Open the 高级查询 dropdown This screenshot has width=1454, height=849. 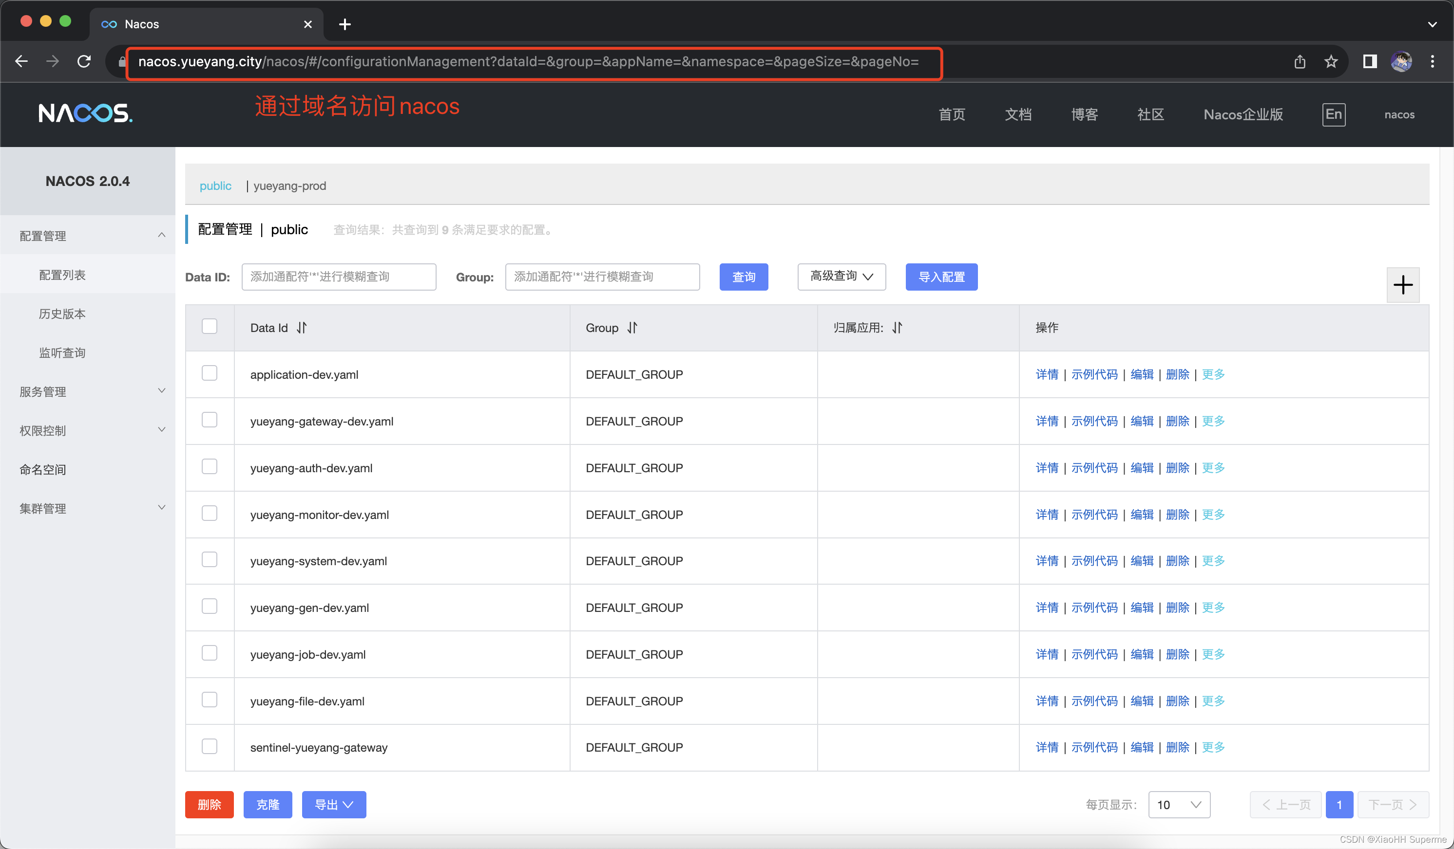pos(841,277)
